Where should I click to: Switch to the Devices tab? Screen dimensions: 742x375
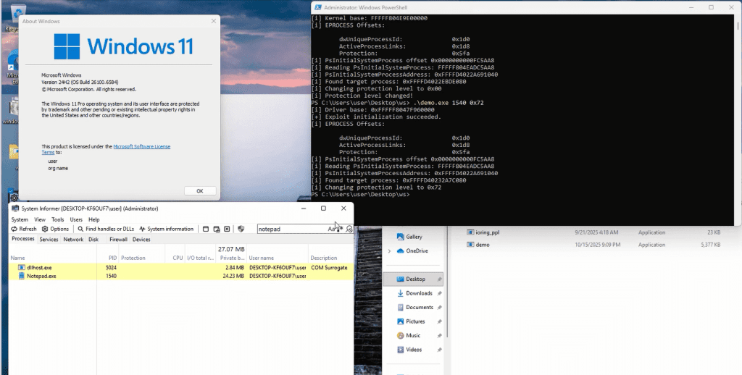(x=141, y=240)
